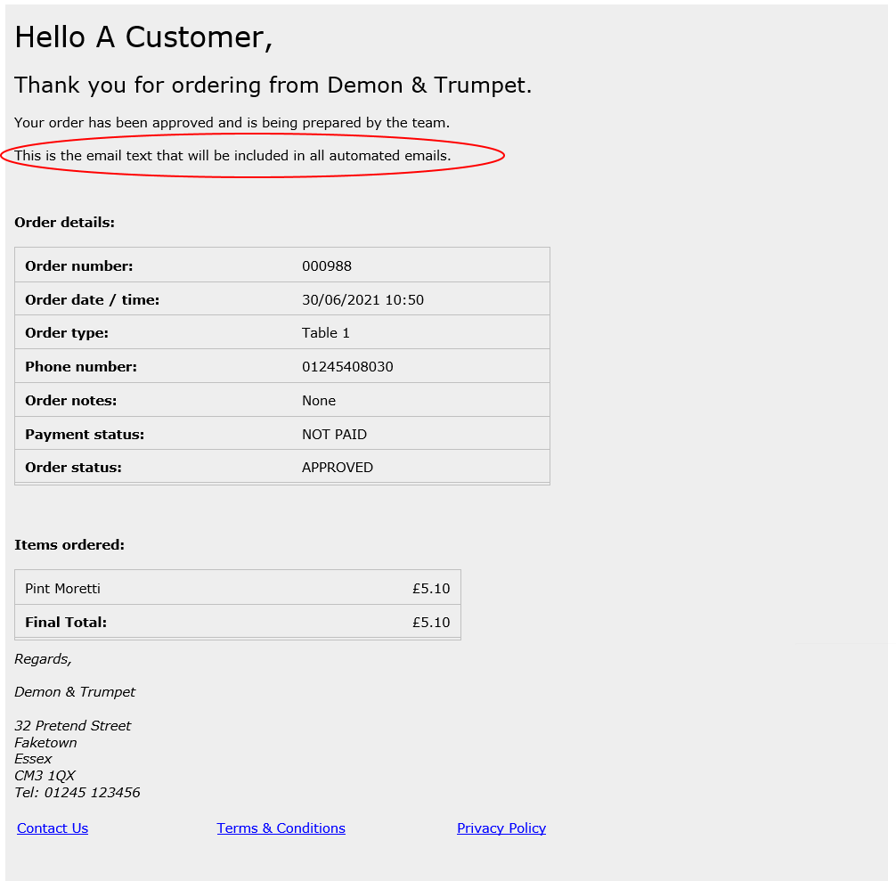The height and width of the screenshot is (889, 896).
Task: Click the 'Final Total:' label
Action: (x=66, y=622)
